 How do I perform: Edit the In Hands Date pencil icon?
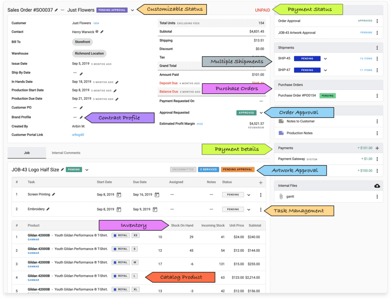point(117,82)
